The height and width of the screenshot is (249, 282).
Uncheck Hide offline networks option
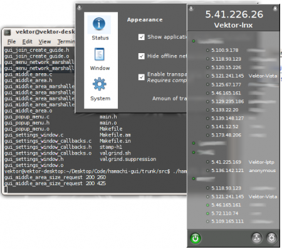[x=142, y=56]
